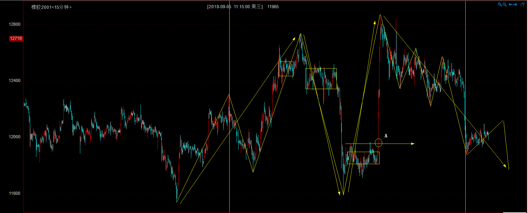This screenshot has height=213, width=528.
Task: Click the date label 2018-09-05 11:15:00 周三
Action: (235, 7)
